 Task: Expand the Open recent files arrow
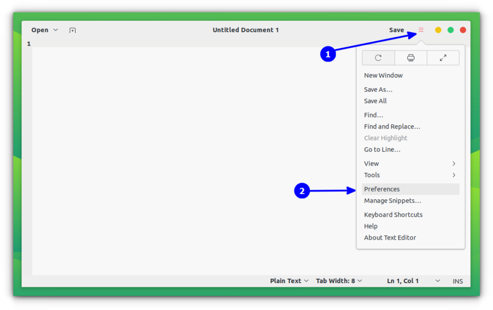click(56, 30)
